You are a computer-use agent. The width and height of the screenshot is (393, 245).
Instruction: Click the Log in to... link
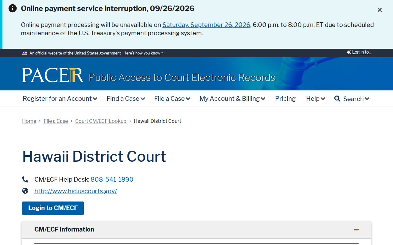(x=359, y=52)
